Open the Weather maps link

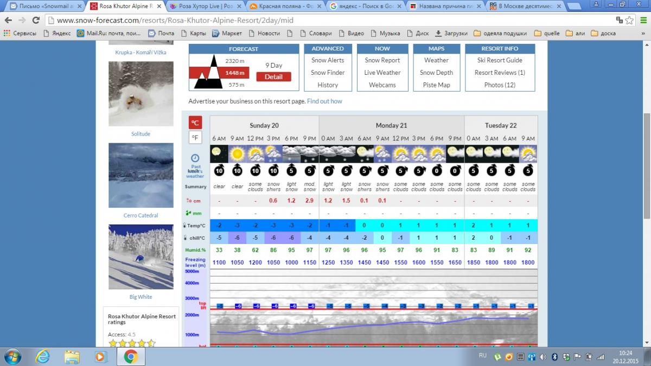pyautogui.click(x=436, y=60)
